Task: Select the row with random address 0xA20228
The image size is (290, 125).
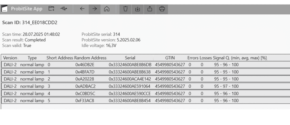Action: click(x=146, y=79)
